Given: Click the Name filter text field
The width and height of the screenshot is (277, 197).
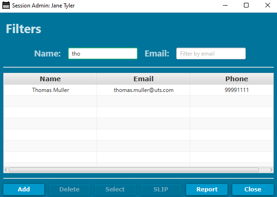Looking at the screenshot, I should point(103,53).
